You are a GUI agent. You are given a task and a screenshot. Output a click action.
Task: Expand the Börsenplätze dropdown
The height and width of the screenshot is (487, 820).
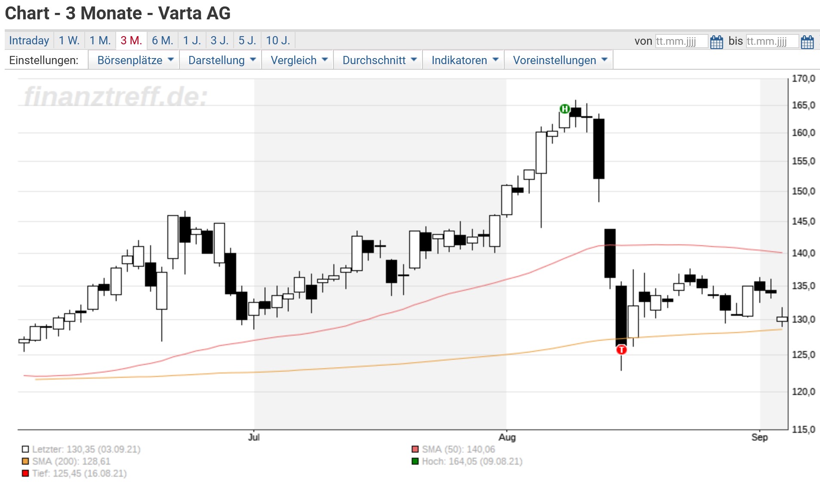(134, 60)
